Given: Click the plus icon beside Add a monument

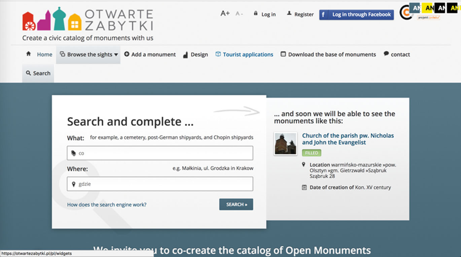Looking at the screenshot, I should 127,54.
